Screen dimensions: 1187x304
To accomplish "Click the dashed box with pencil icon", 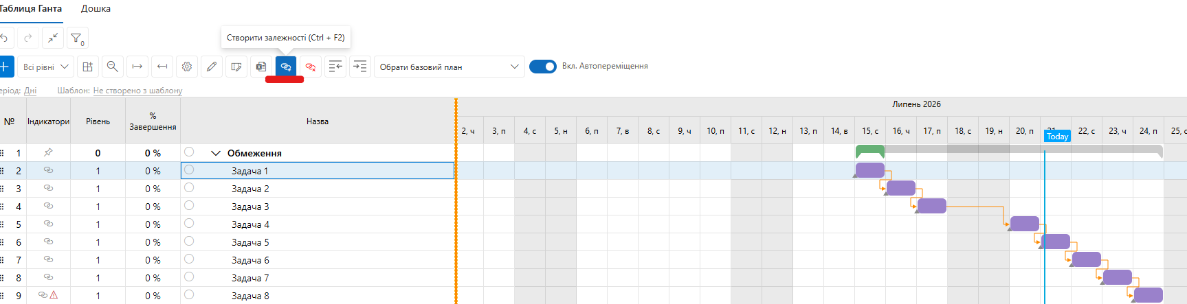I will pyautogui.click(x=236, y=67).
